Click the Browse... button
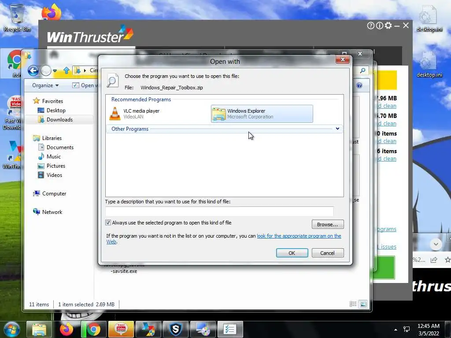 [327, 224]
